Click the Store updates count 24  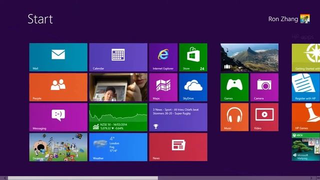pyautogui.click(x=202, y=69)
